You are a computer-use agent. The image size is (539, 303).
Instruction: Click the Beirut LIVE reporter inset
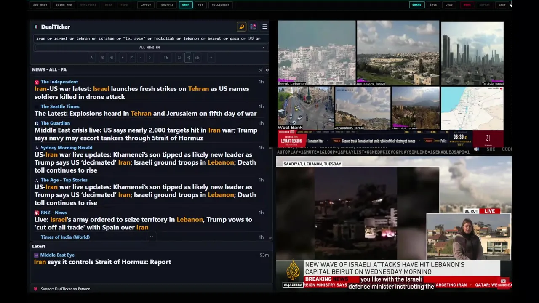(x=469, y=237)
